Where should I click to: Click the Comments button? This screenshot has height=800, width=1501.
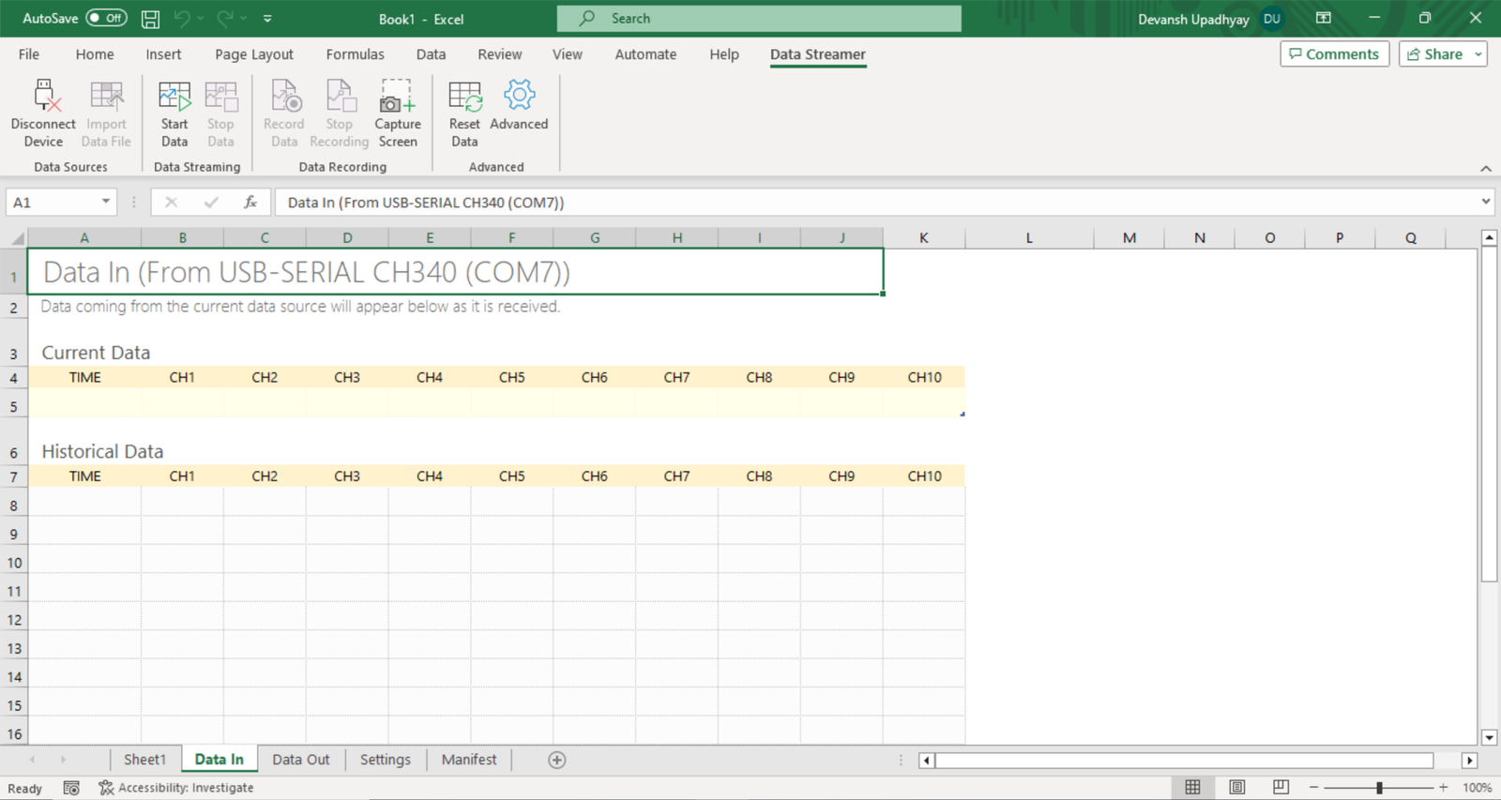point(1334,54)
